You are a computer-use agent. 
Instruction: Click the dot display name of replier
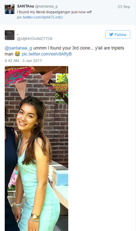(x=18, y=34)
